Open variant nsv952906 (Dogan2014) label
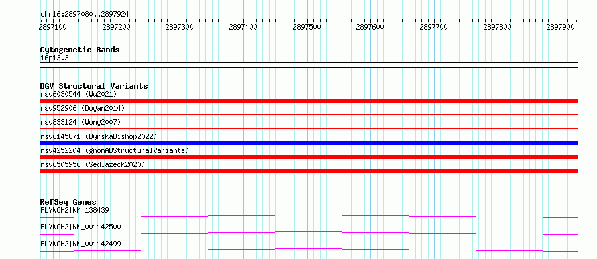597x259 pixels. (x=83, y=108)
